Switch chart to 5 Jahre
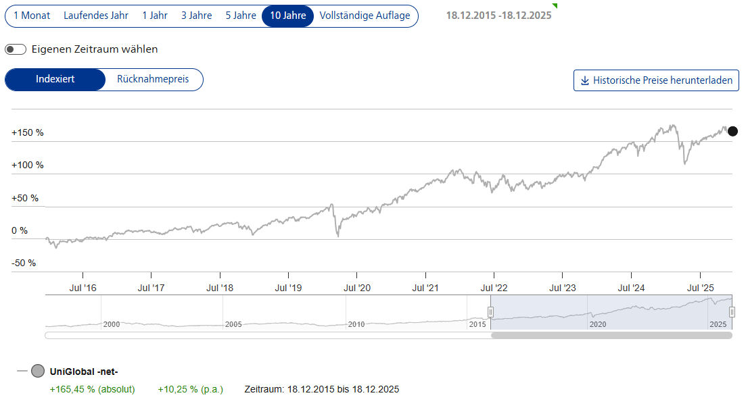The height and width of the screenshot is (408, 748). (240, 16)
